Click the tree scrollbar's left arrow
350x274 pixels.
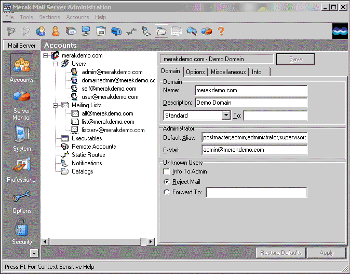click(45, 241)
